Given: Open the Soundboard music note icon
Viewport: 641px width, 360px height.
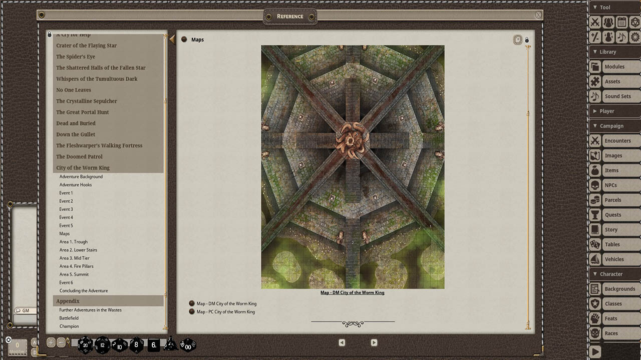Looking at the screenshot, I should point(621,36).
